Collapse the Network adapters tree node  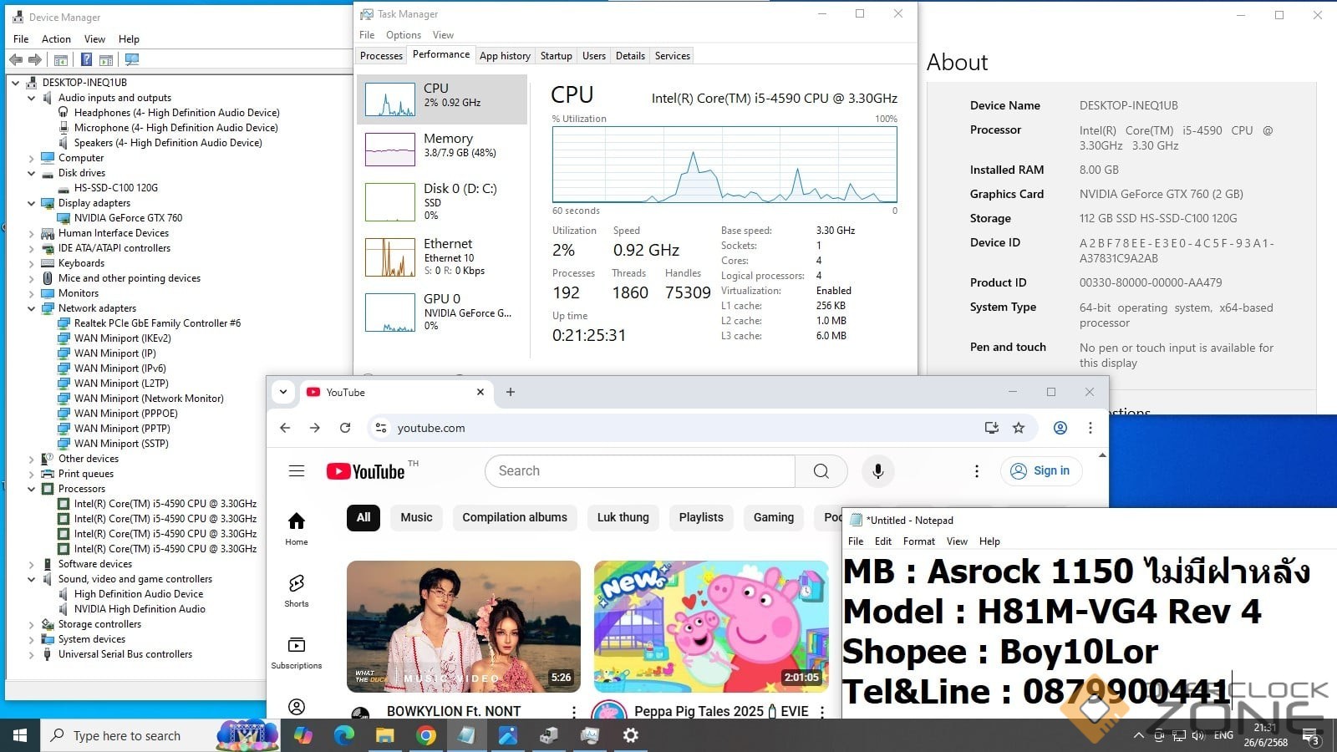click(32, 308)
